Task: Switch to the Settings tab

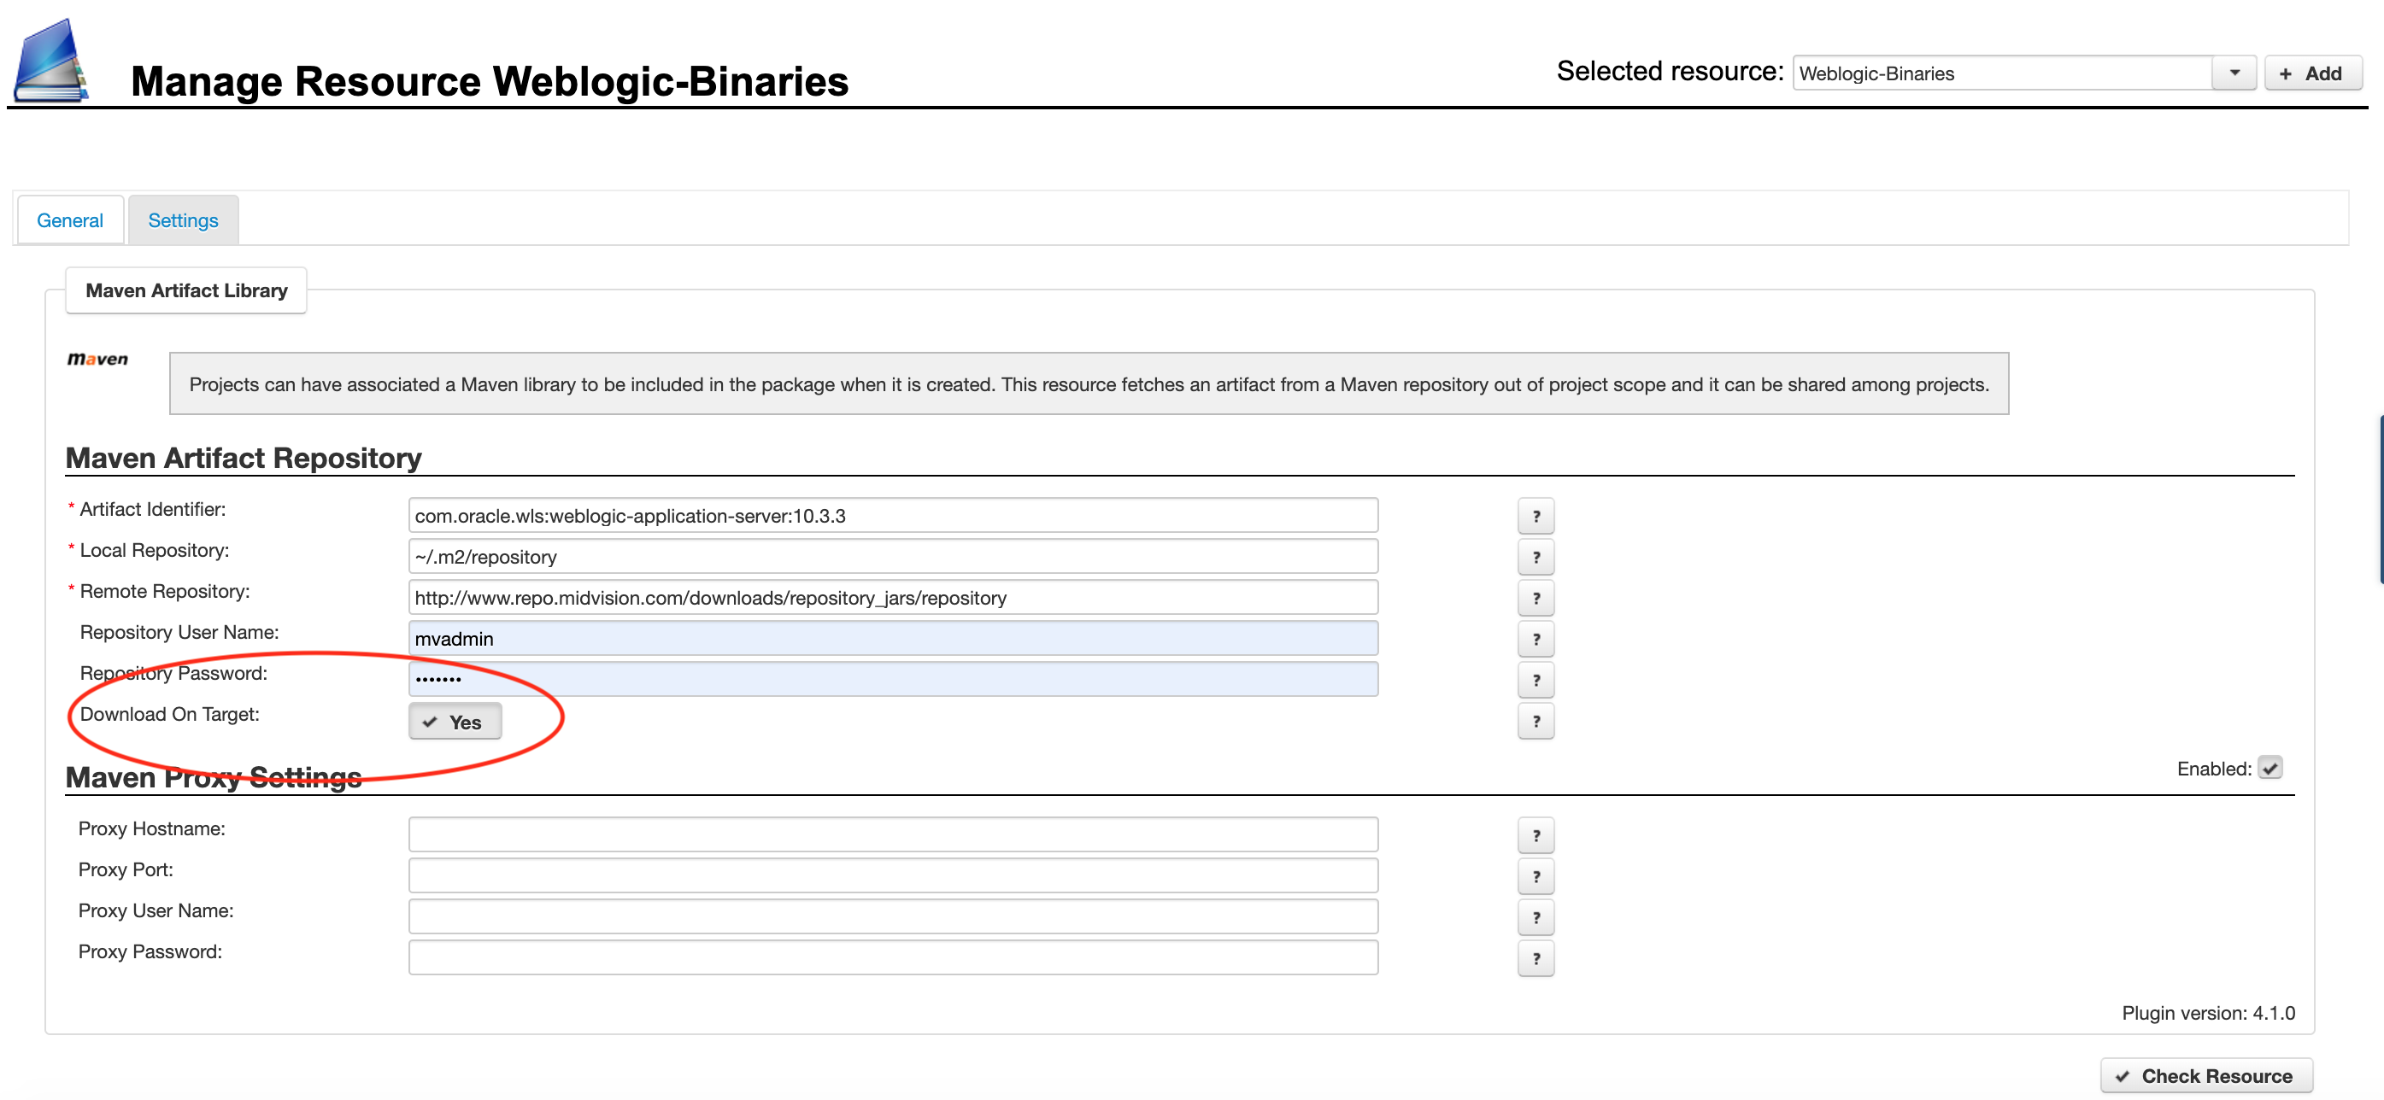Action: click(x=183, y=220)
